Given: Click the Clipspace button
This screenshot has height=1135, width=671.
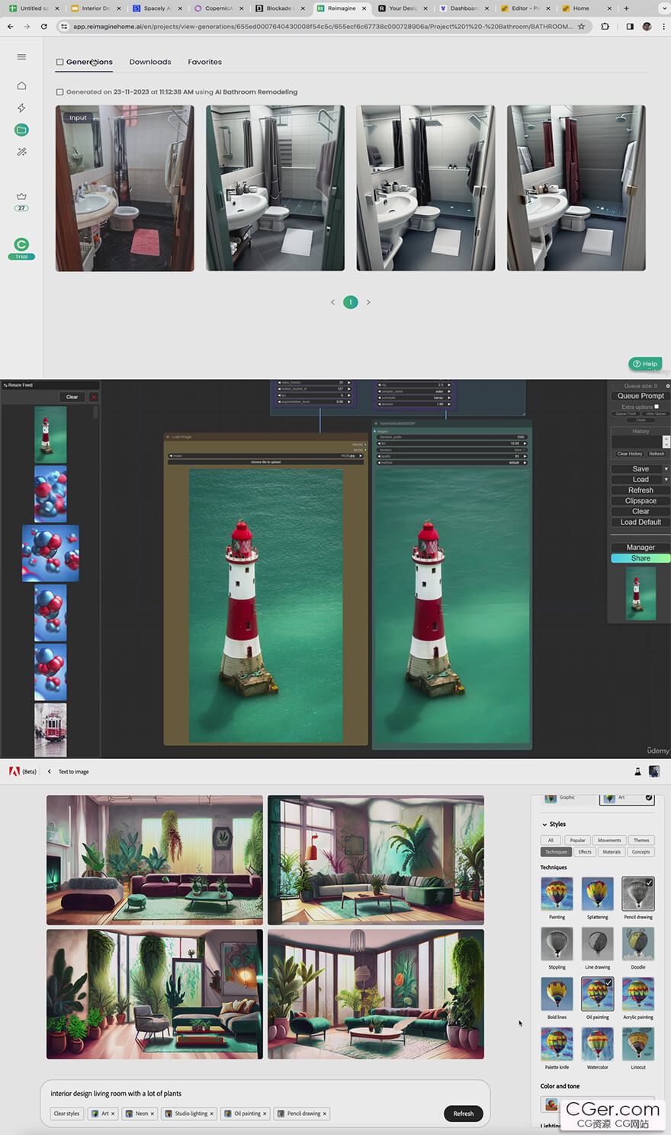Looking at the screenshot, I should pos(640,501).
